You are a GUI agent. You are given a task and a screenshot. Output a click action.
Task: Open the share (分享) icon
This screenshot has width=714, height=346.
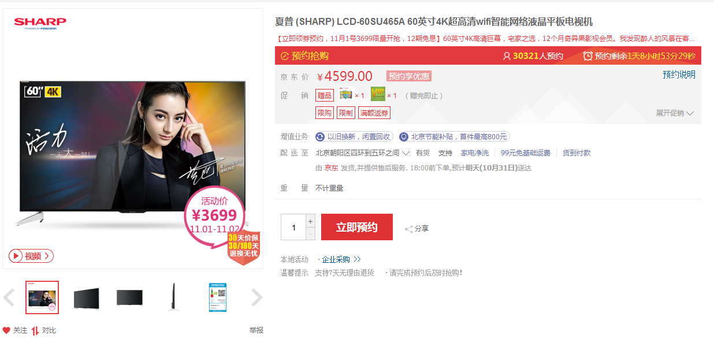tap(408, 229)
